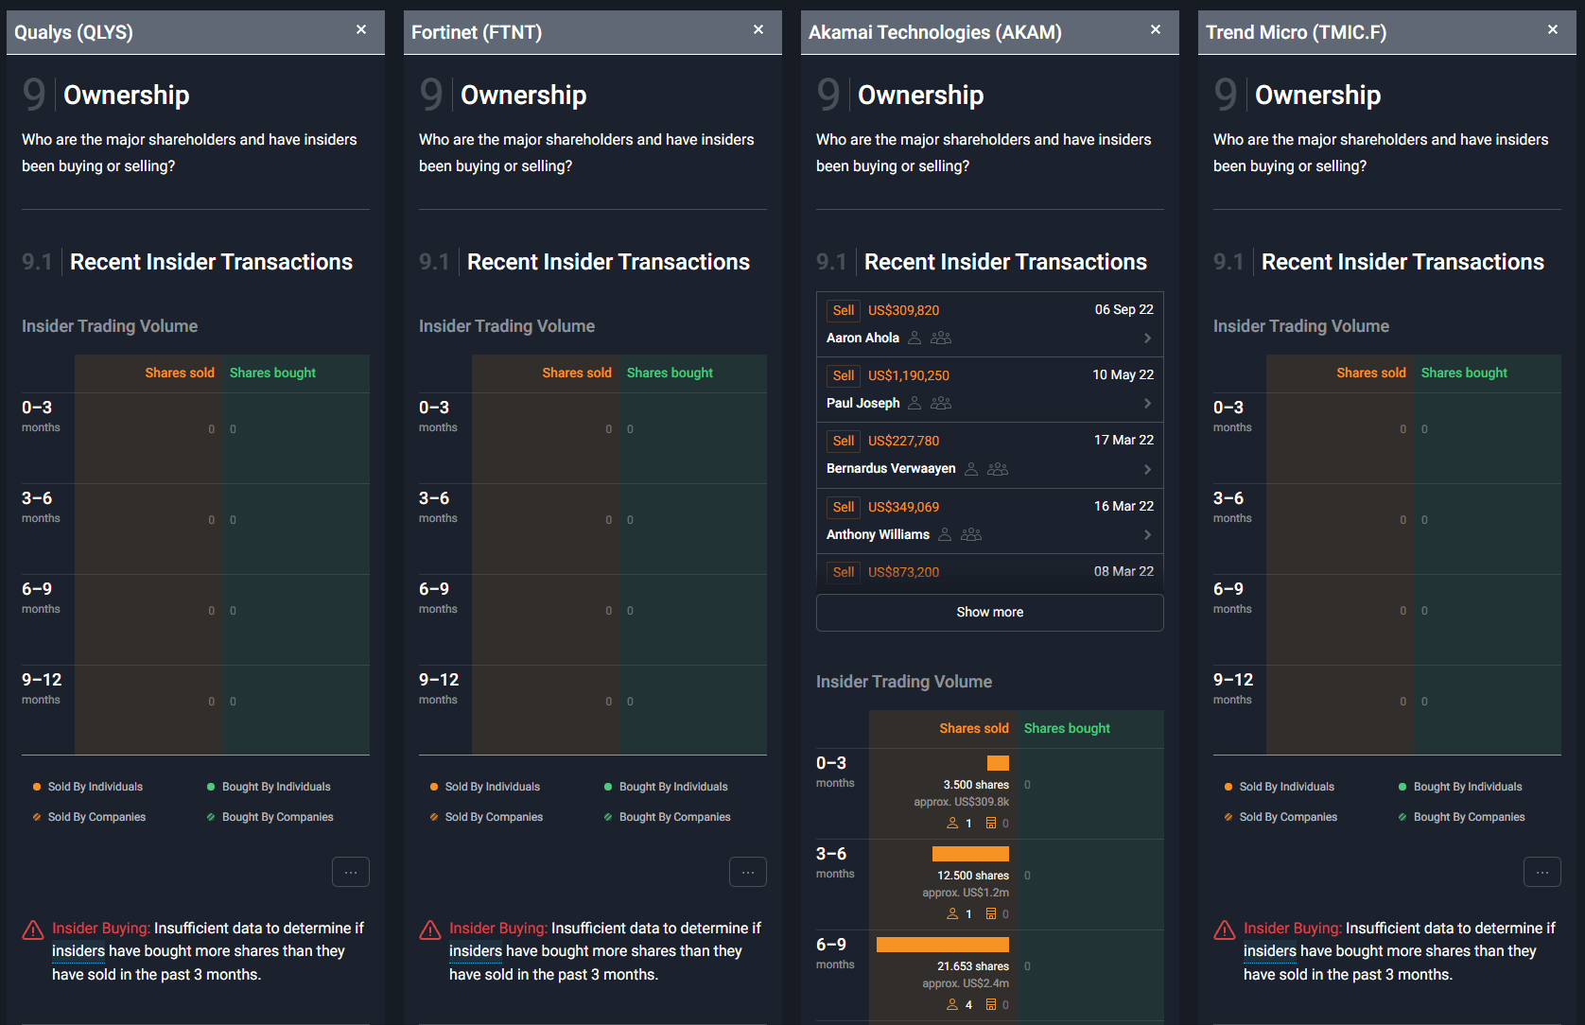Screen dimensions: 1585x1025
Task: Toggle Bought By Companies legend in Fortinet panel
Action: click(x=667, y=817)
